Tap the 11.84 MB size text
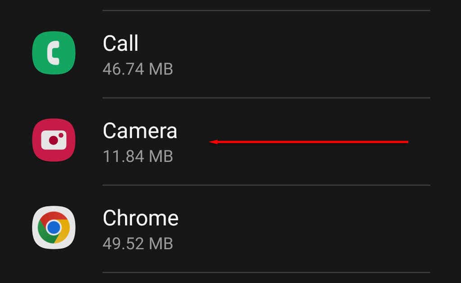 (x=138, y=156)
